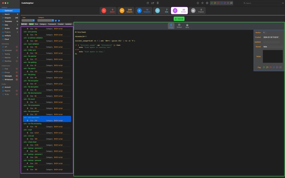Click the trash icon in the title bar
The image size is (285, 178).
pos(158,3)
